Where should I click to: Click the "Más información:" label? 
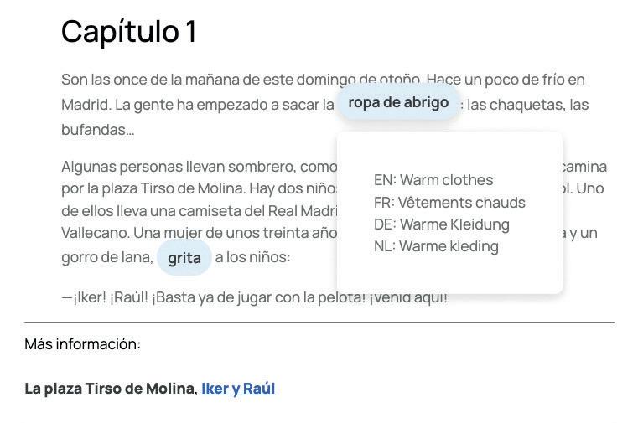[83, 344]
